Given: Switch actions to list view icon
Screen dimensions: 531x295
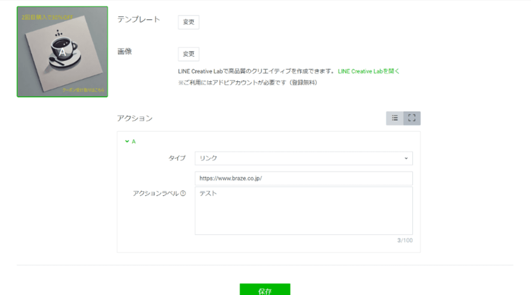Looking at the screenshot, I should (x=395, y=118).
